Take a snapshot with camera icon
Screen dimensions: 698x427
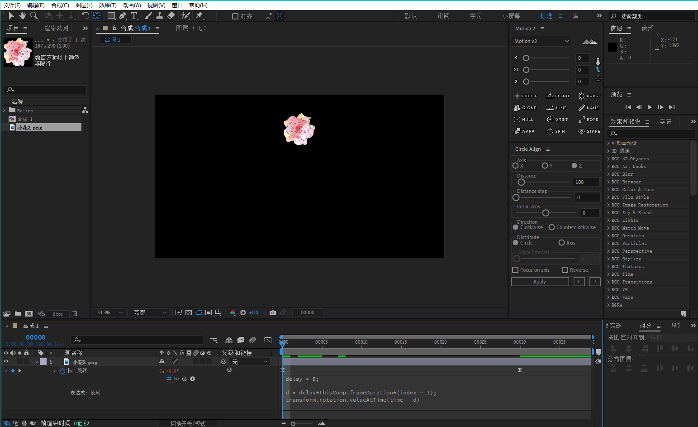click(273, 312)
